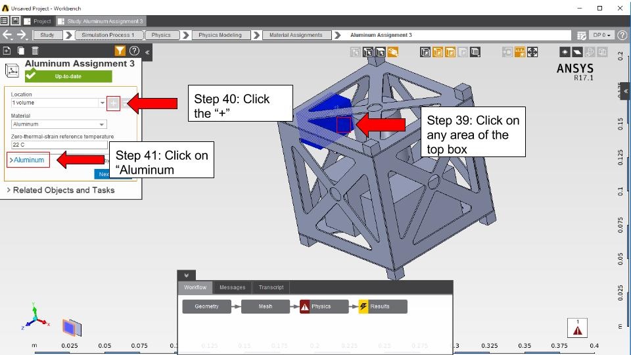Click the Physics workflow step with warning

[x=324, y=306]
